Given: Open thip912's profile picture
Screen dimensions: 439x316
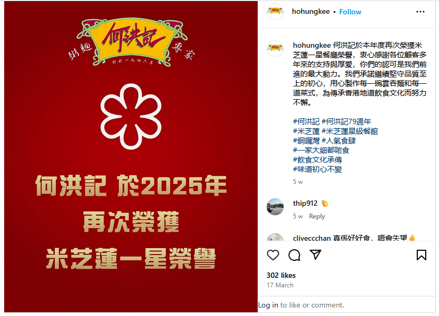Looking at the screenshot, I should (x=275, y=207).
